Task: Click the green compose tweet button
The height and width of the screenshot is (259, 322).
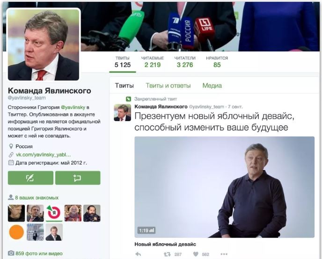Action: coord(30,178)
